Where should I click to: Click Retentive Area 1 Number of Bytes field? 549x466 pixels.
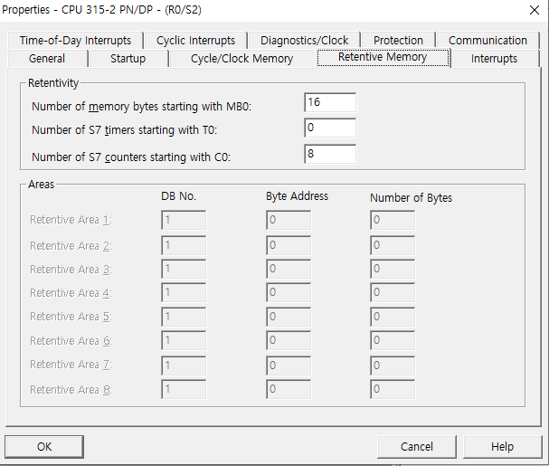pyautogui.click(x=393, y=220)
